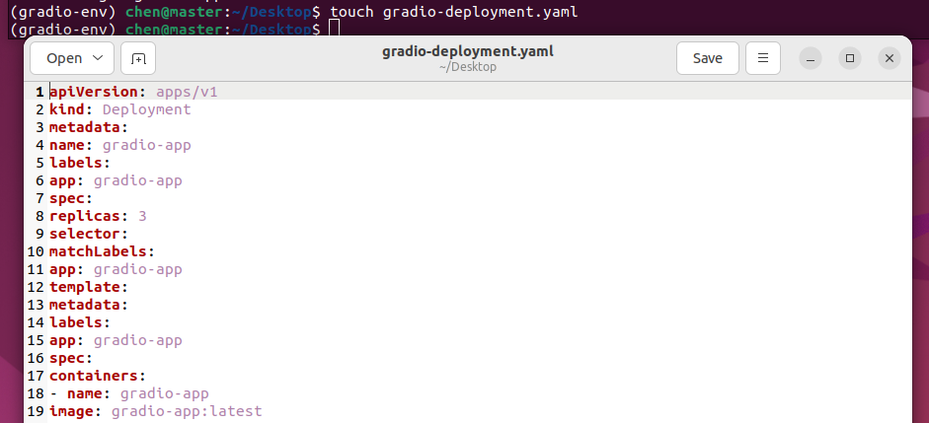This screenshot has height=423, width=929.
Task: Click line number 10 in gutter
Action: coord(37,251)
